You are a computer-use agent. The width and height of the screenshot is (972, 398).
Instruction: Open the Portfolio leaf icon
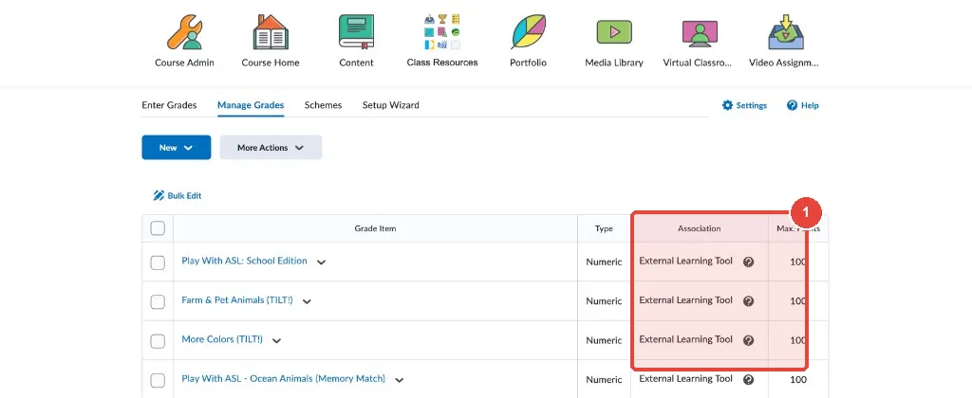click(x=528, y=32)
